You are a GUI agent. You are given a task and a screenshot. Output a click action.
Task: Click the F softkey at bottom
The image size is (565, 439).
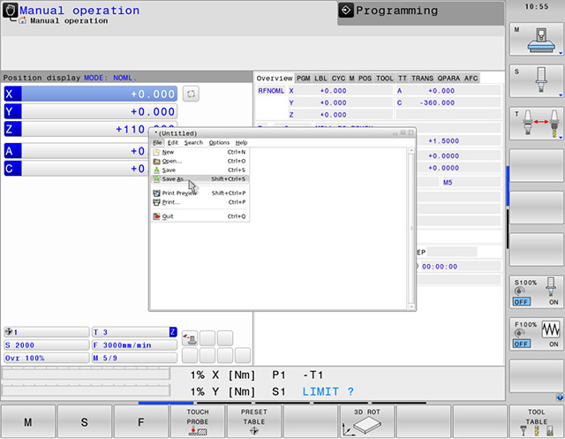point(141,421)
